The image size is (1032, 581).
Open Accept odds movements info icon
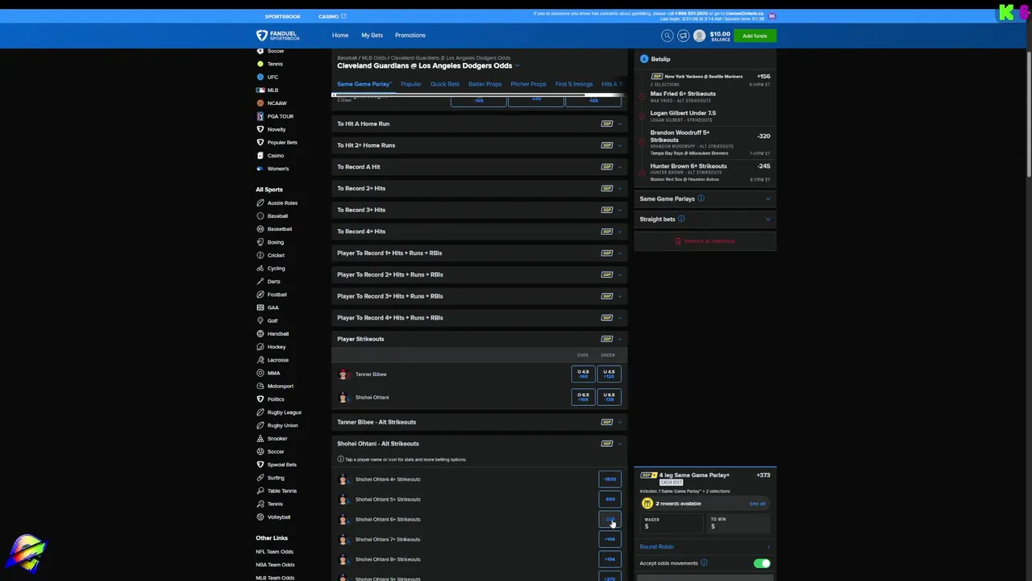coord(704,563)
